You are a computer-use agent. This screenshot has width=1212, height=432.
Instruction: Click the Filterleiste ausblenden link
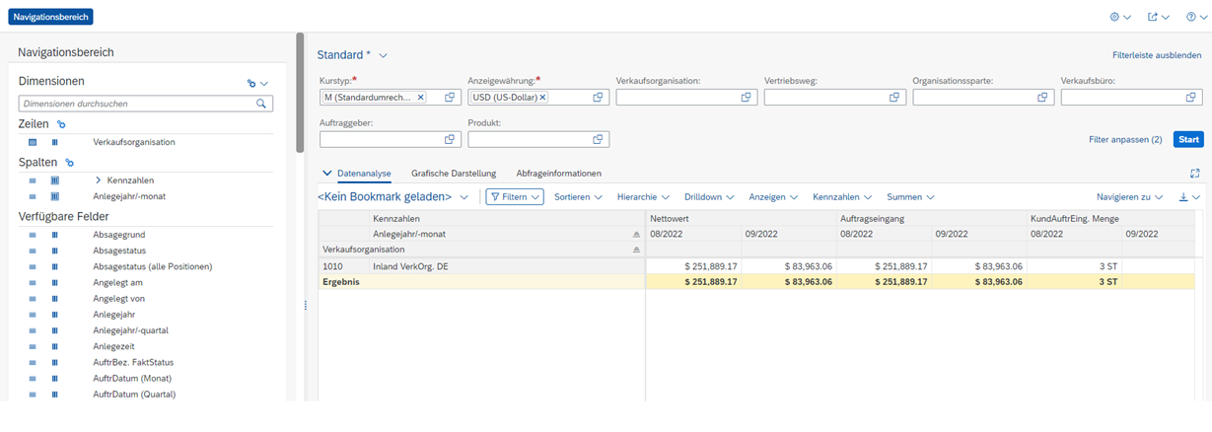(x=1156, y=56)
